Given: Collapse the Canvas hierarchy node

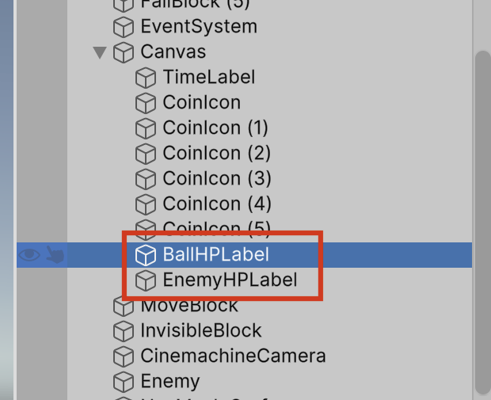Looking at the screenshot, I should point(100,52).
